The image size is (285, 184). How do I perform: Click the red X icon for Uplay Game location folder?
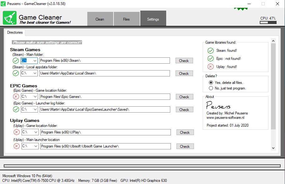click(x=17, y=132)
